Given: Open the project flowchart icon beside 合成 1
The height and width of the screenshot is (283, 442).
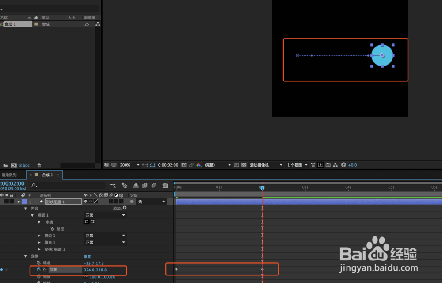Looking at the screenshot, I should 98,24.
